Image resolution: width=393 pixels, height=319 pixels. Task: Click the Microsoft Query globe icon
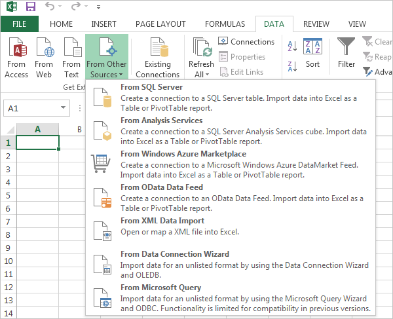pyautogui.click(x=102, y=297)
